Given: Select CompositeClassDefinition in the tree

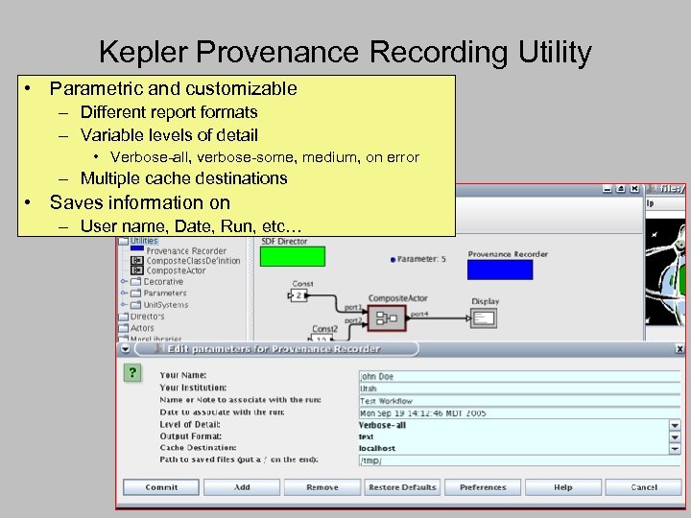Looking at the screenshot, I should coord(193,261).
